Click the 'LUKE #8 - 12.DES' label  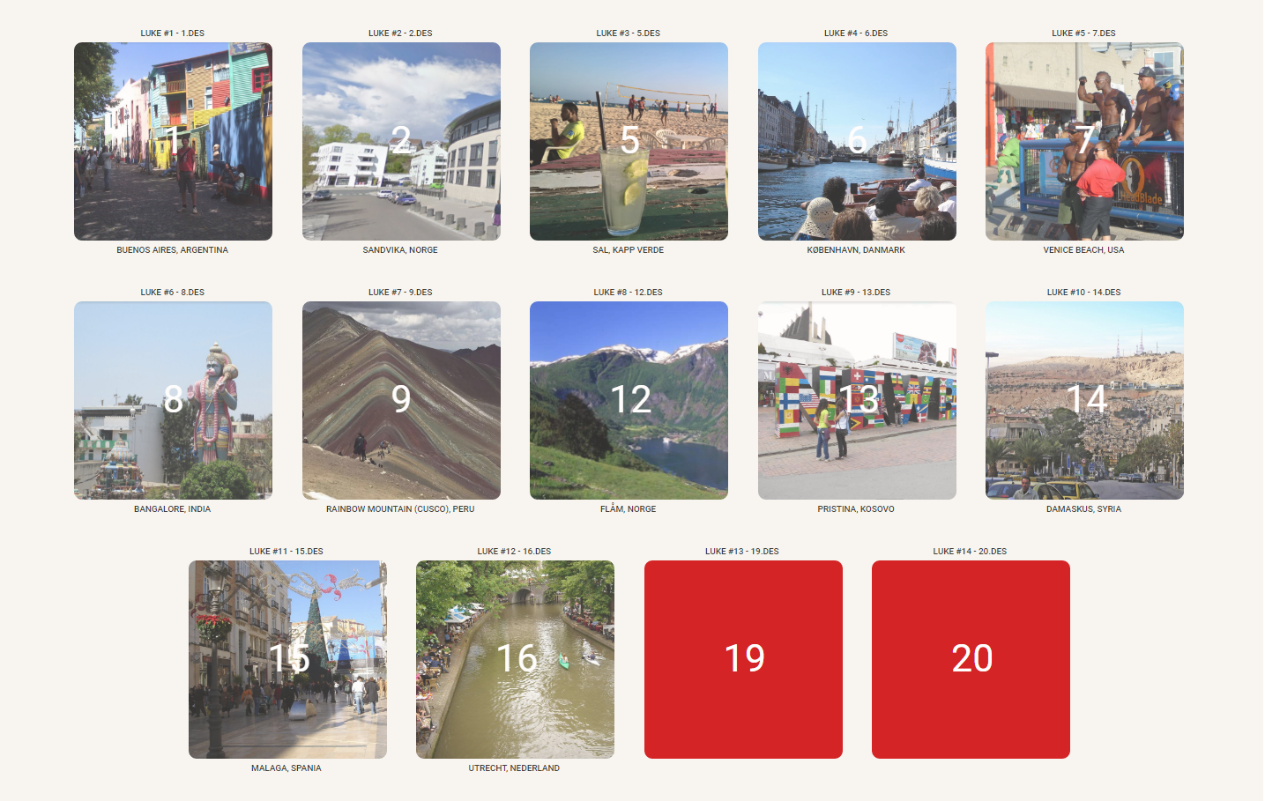pyautogui.click(x=628, y=293)
